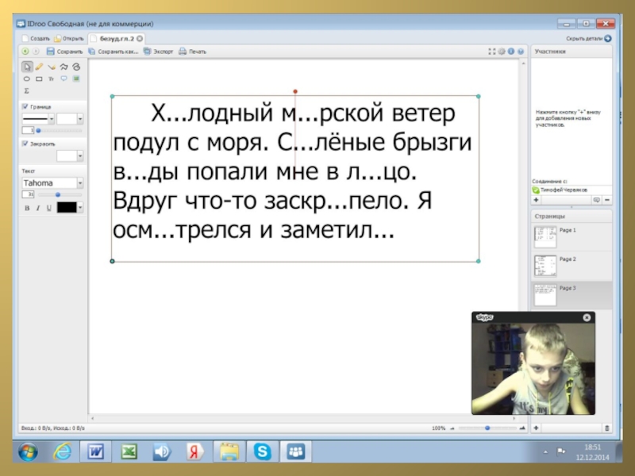Screen dimensions: 635x476
Task: Toggle the Закрасить fill checkbox
Action: pyautogui.click(x=25, y=144)
